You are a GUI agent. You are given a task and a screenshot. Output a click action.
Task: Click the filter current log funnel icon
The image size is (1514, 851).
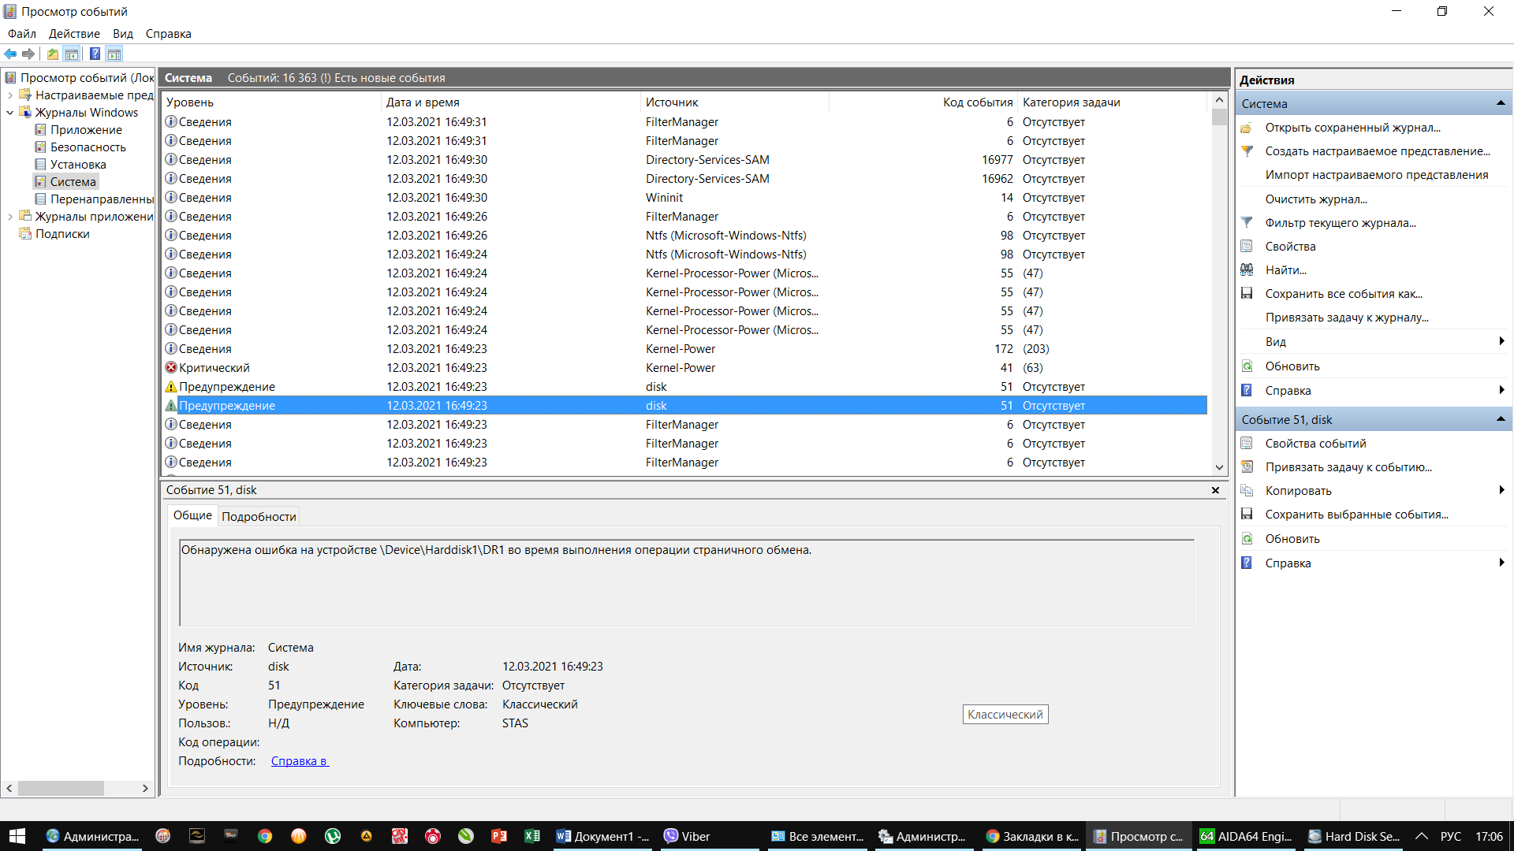tap(1247, 222)
